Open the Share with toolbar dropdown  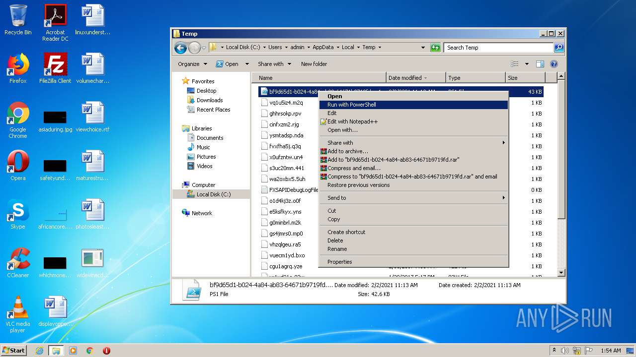[274, 64]
